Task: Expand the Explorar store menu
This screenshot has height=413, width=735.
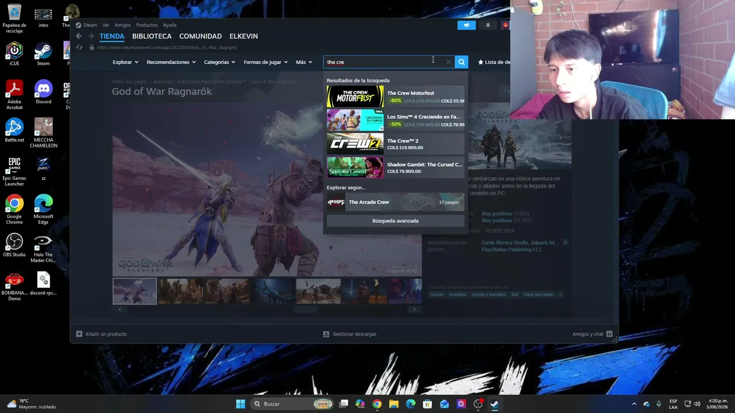Action: (125, 62)
